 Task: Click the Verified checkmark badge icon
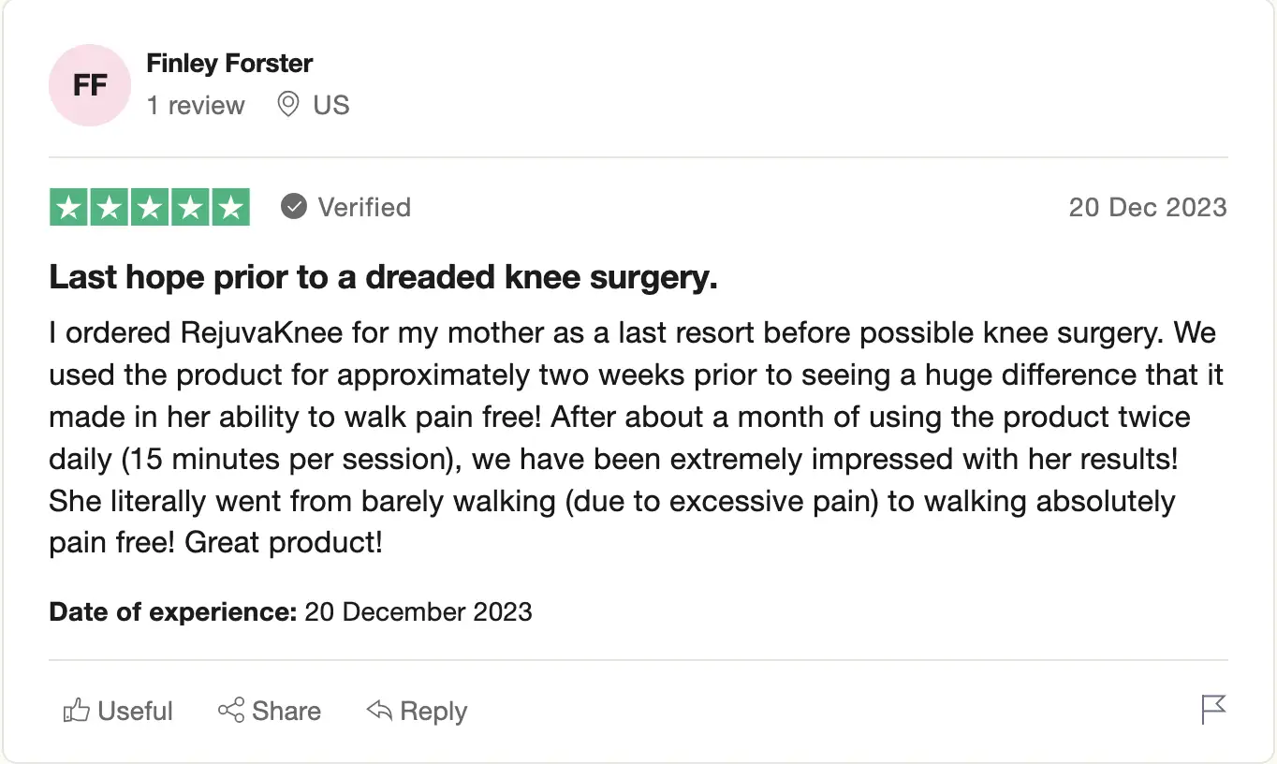point(294,206)
